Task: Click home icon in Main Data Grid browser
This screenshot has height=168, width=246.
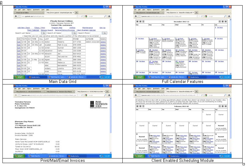Action: pyautogui.click(x=108, y=16)
